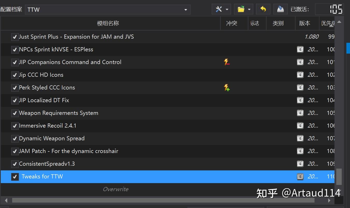This screenshot has height=208, width=350.
Task: Click the open folder icon in toolbar
Action: [241, 9]
